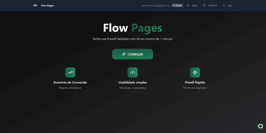Click the COMEÇAR button

[x=132, y=54]
